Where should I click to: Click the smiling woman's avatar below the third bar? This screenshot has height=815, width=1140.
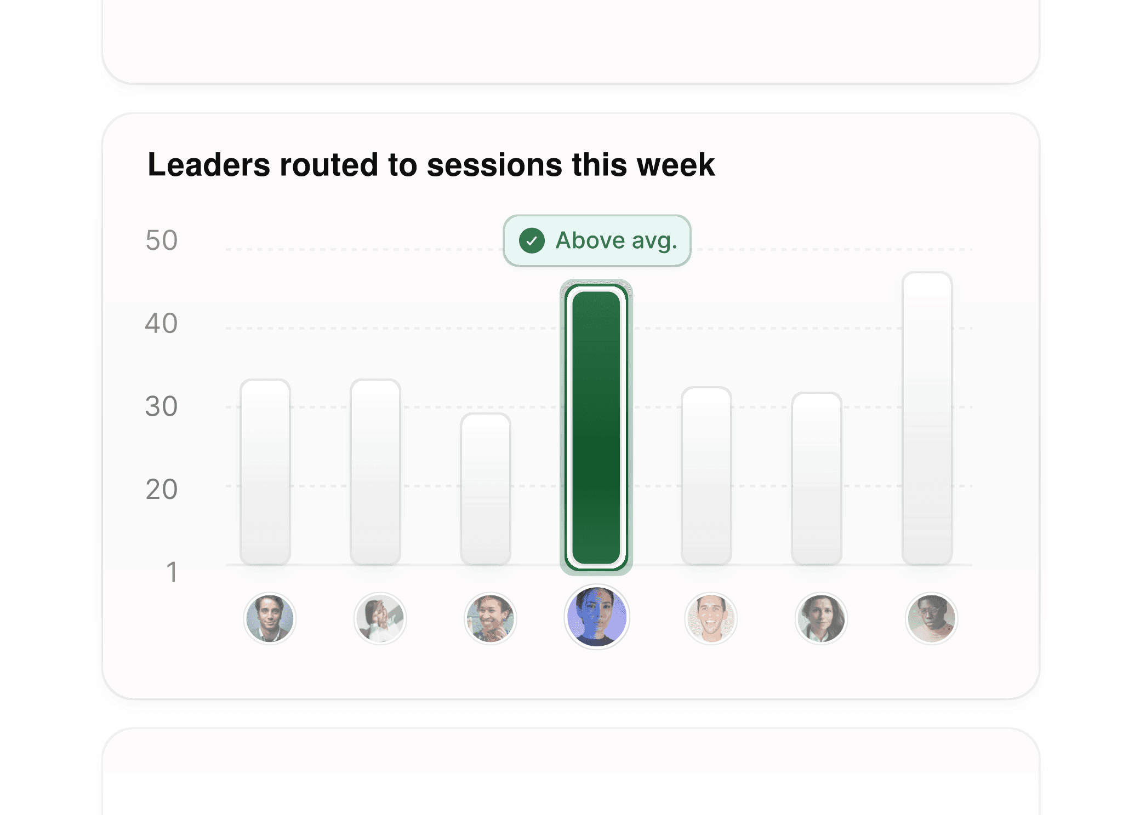point(490,618)
